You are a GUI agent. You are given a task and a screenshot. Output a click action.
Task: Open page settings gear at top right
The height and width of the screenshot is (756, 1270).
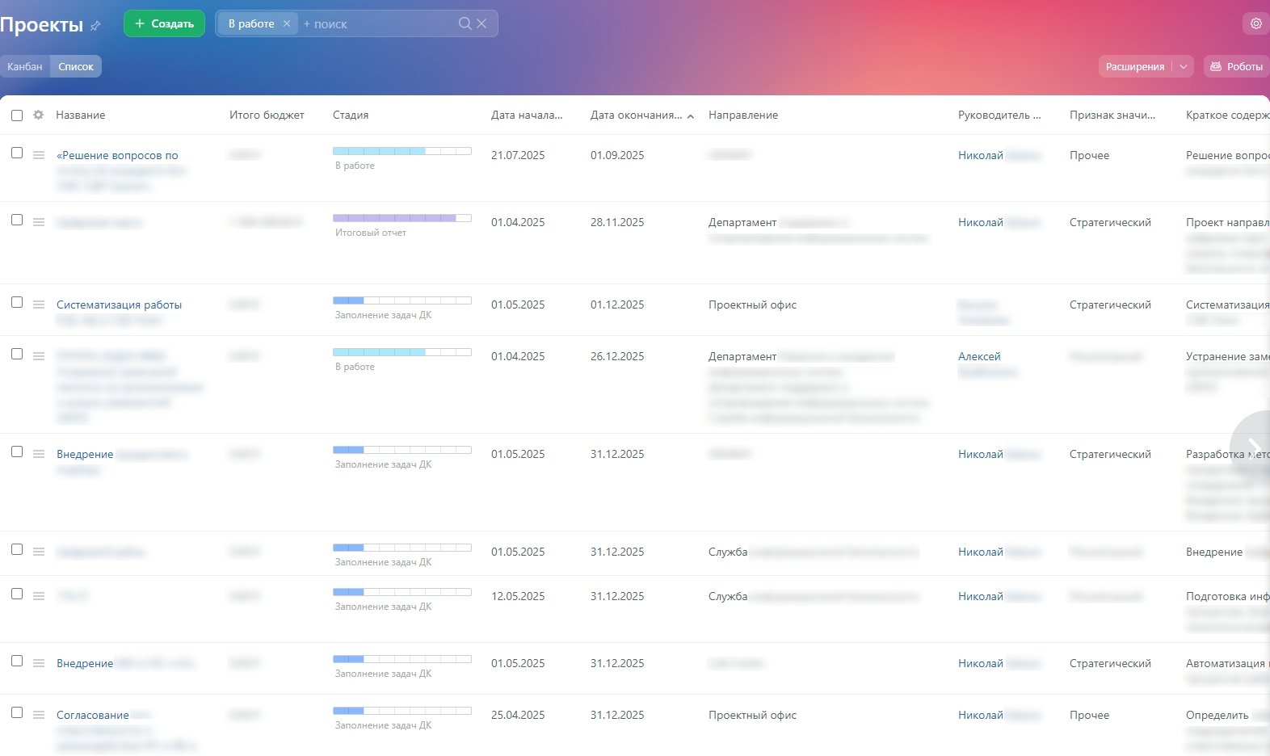[x=1255, y=23]
